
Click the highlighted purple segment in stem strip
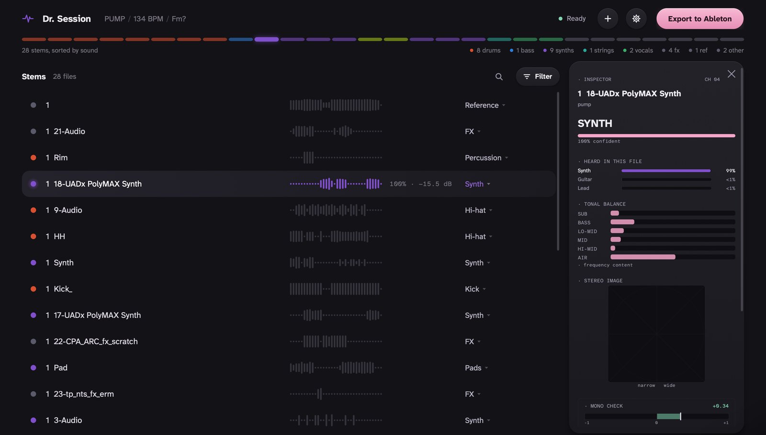pyautogui.click(x=267, y=39)
